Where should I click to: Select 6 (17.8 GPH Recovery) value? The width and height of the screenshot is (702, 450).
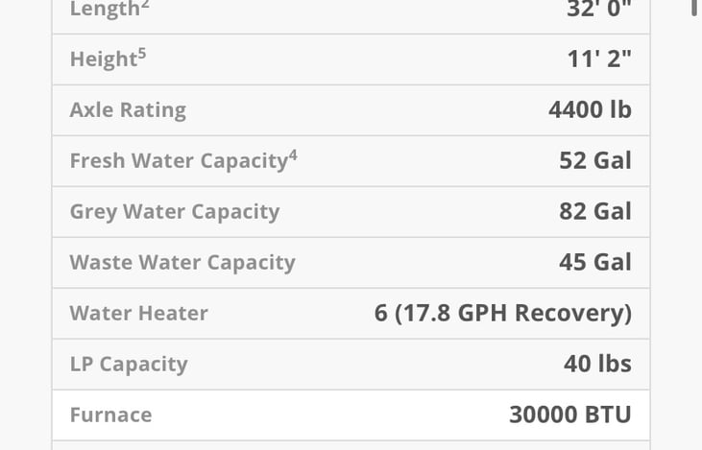503,313
